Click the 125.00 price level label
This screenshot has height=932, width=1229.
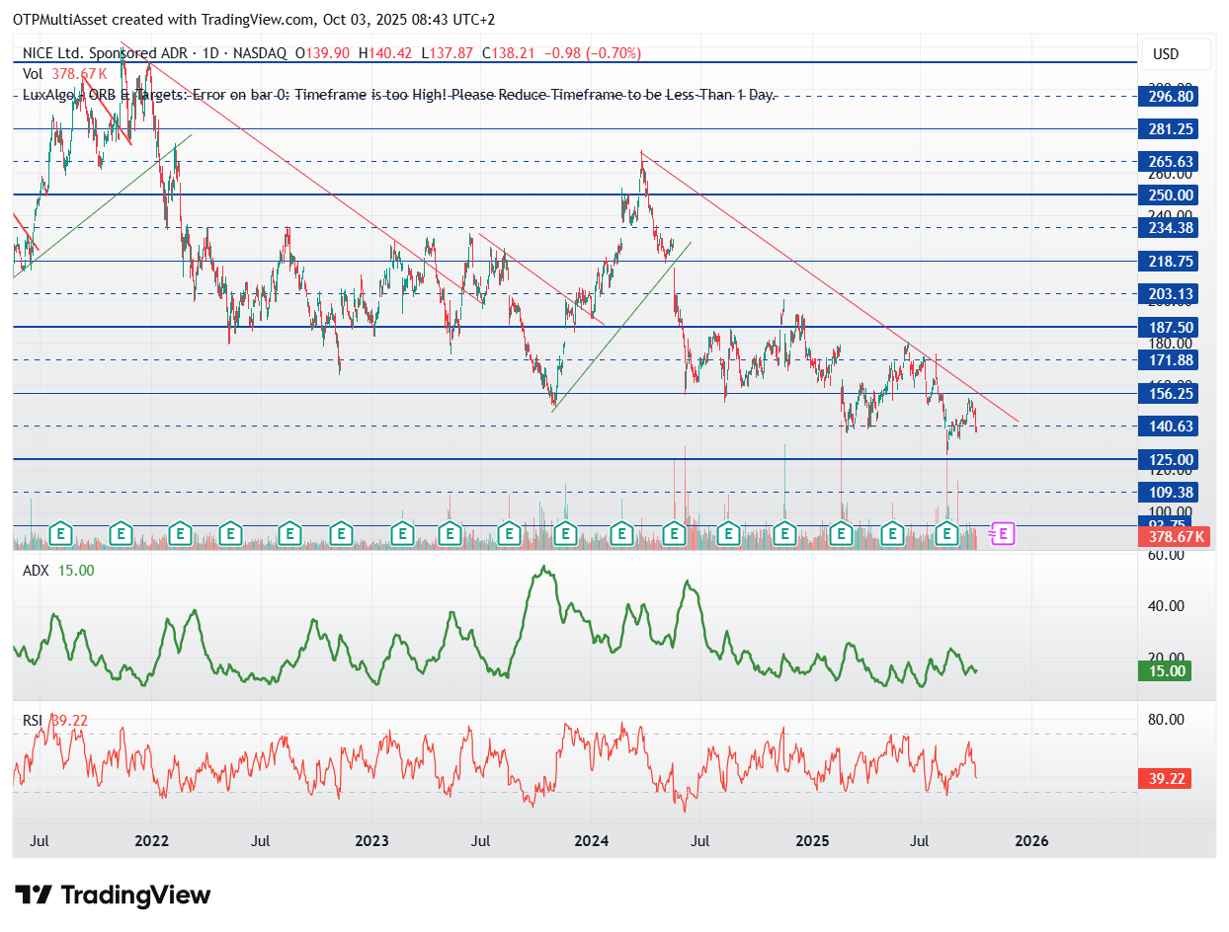[x=1165, y=459]
